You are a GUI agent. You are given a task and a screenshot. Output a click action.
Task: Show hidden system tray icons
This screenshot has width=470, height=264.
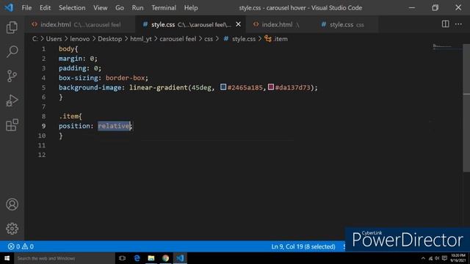(x=423, y=258)
